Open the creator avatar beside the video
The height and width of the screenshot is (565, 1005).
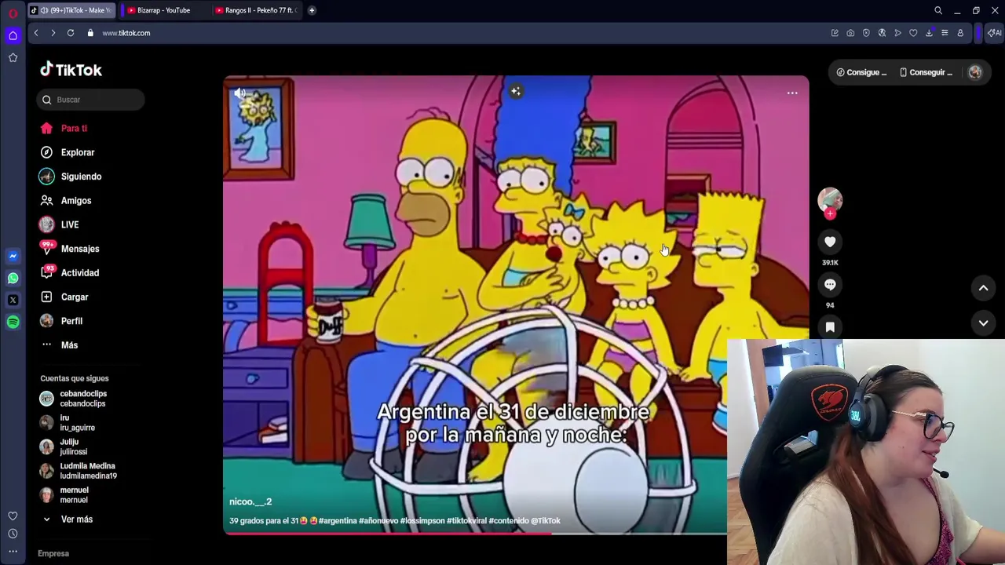(830, 199)
